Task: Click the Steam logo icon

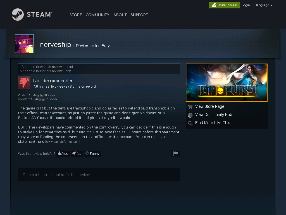Action: (x=18, y=15)
